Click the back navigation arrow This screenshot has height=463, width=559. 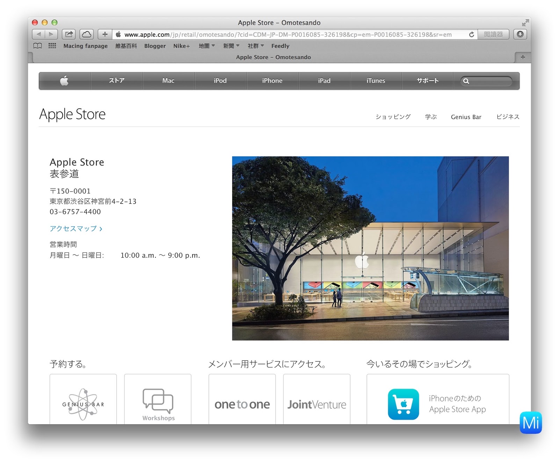[38, 34]
